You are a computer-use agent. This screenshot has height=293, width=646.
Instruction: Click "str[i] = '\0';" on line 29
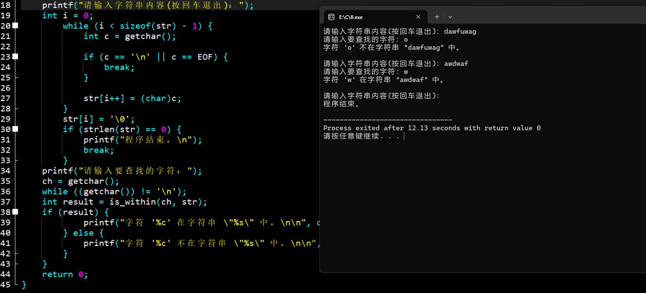pyautogui.click(x=99, y=119)
